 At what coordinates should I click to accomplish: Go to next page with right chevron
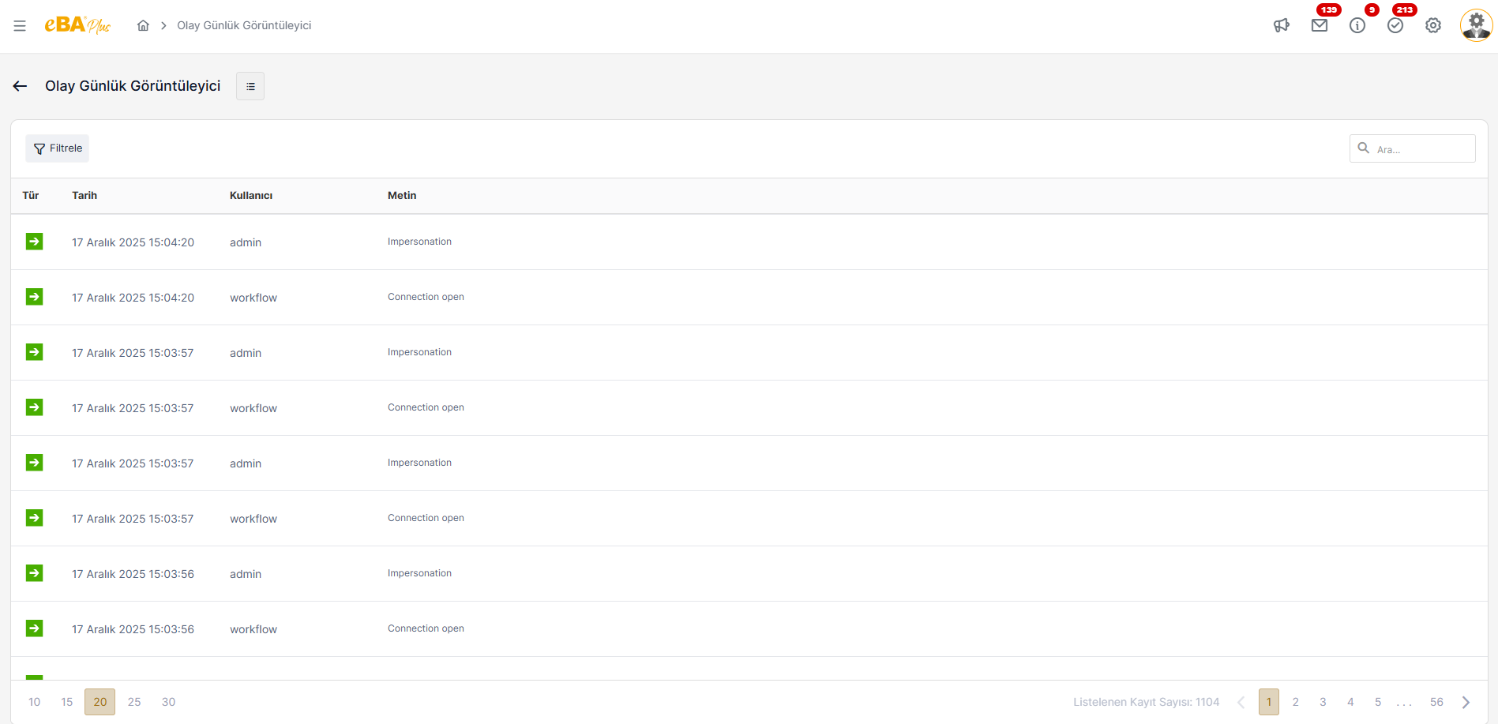click(1466, 702)
